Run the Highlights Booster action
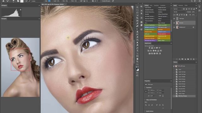202x113 pixels. [x=150, y=10]
